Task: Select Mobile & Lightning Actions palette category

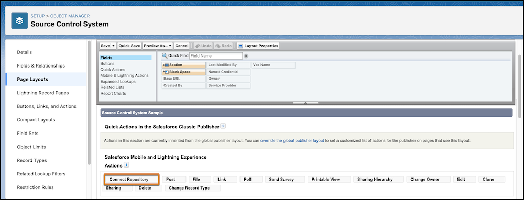Action: pos(124,75)
